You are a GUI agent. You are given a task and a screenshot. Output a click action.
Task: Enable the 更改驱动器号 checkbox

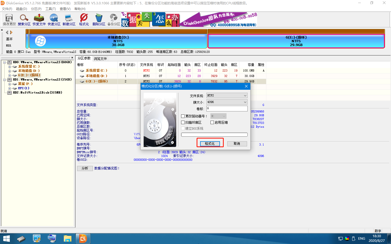(183, 116)
